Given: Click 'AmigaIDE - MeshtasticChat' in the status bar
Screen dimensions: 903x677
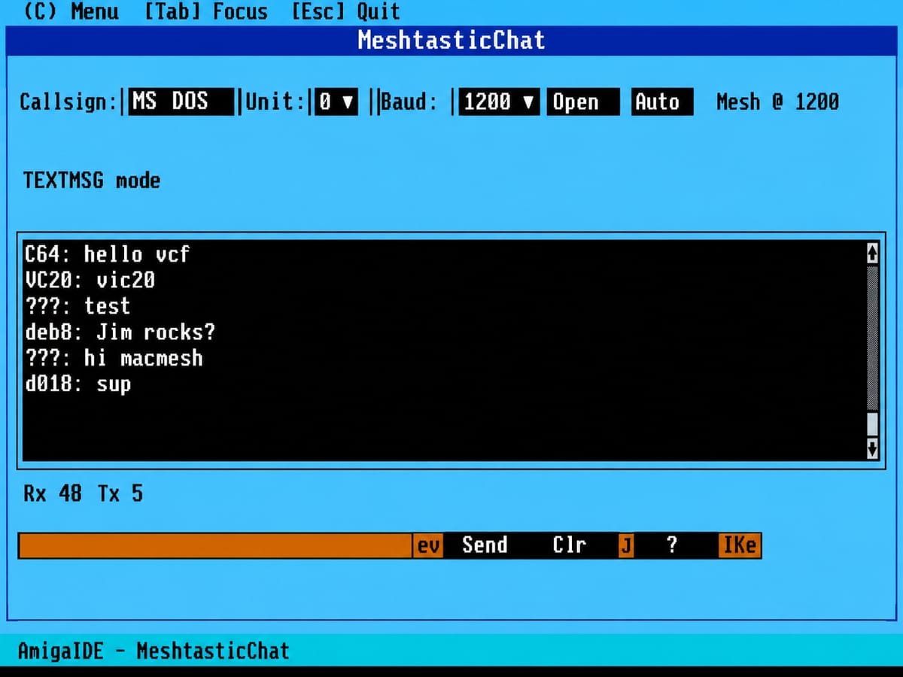Looking at the screenshot, I should point(154,651).
